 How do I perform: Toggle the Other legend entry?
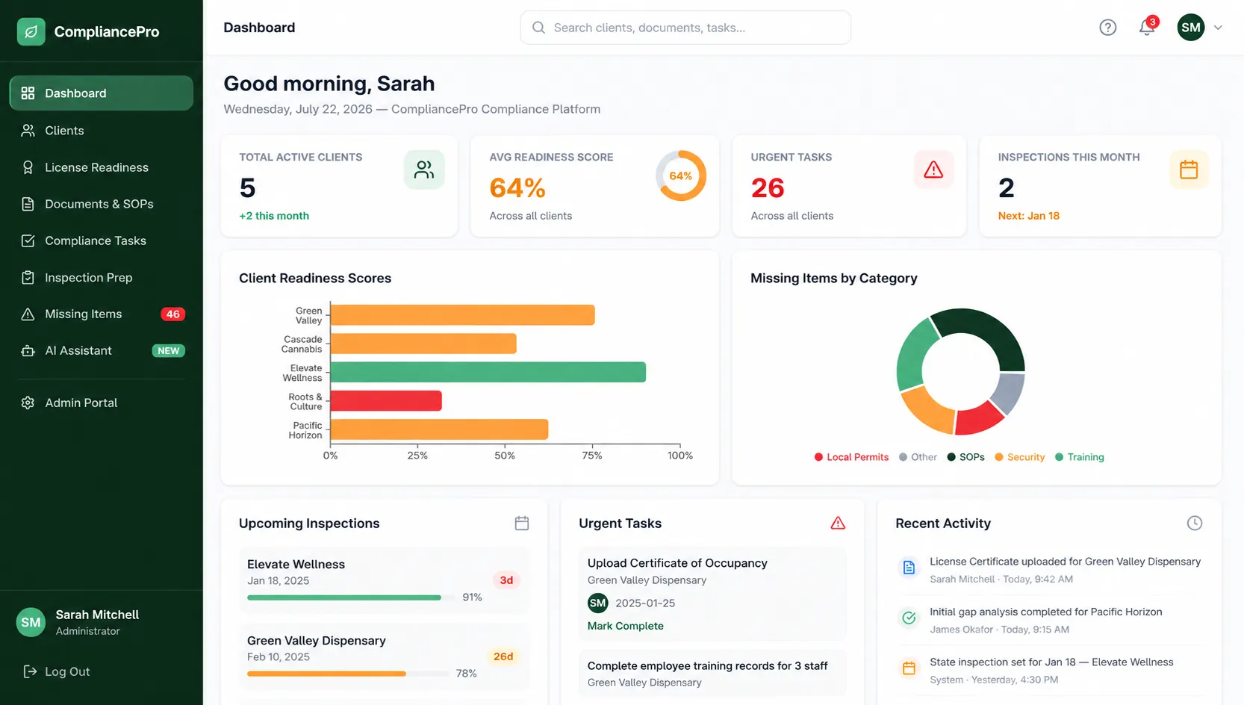click(918, 457)
